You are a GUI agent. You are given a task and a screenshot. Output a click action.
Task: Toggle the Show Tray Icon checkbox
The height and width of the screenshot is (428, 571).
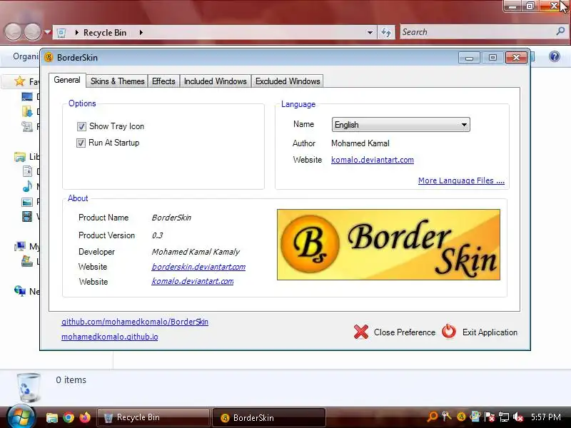pyautogui.click(x=81, y=126)
